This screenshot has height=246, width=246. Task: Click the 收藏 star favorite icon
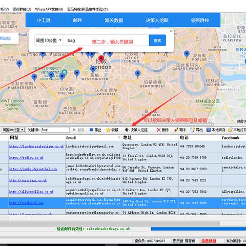point(108,130)
